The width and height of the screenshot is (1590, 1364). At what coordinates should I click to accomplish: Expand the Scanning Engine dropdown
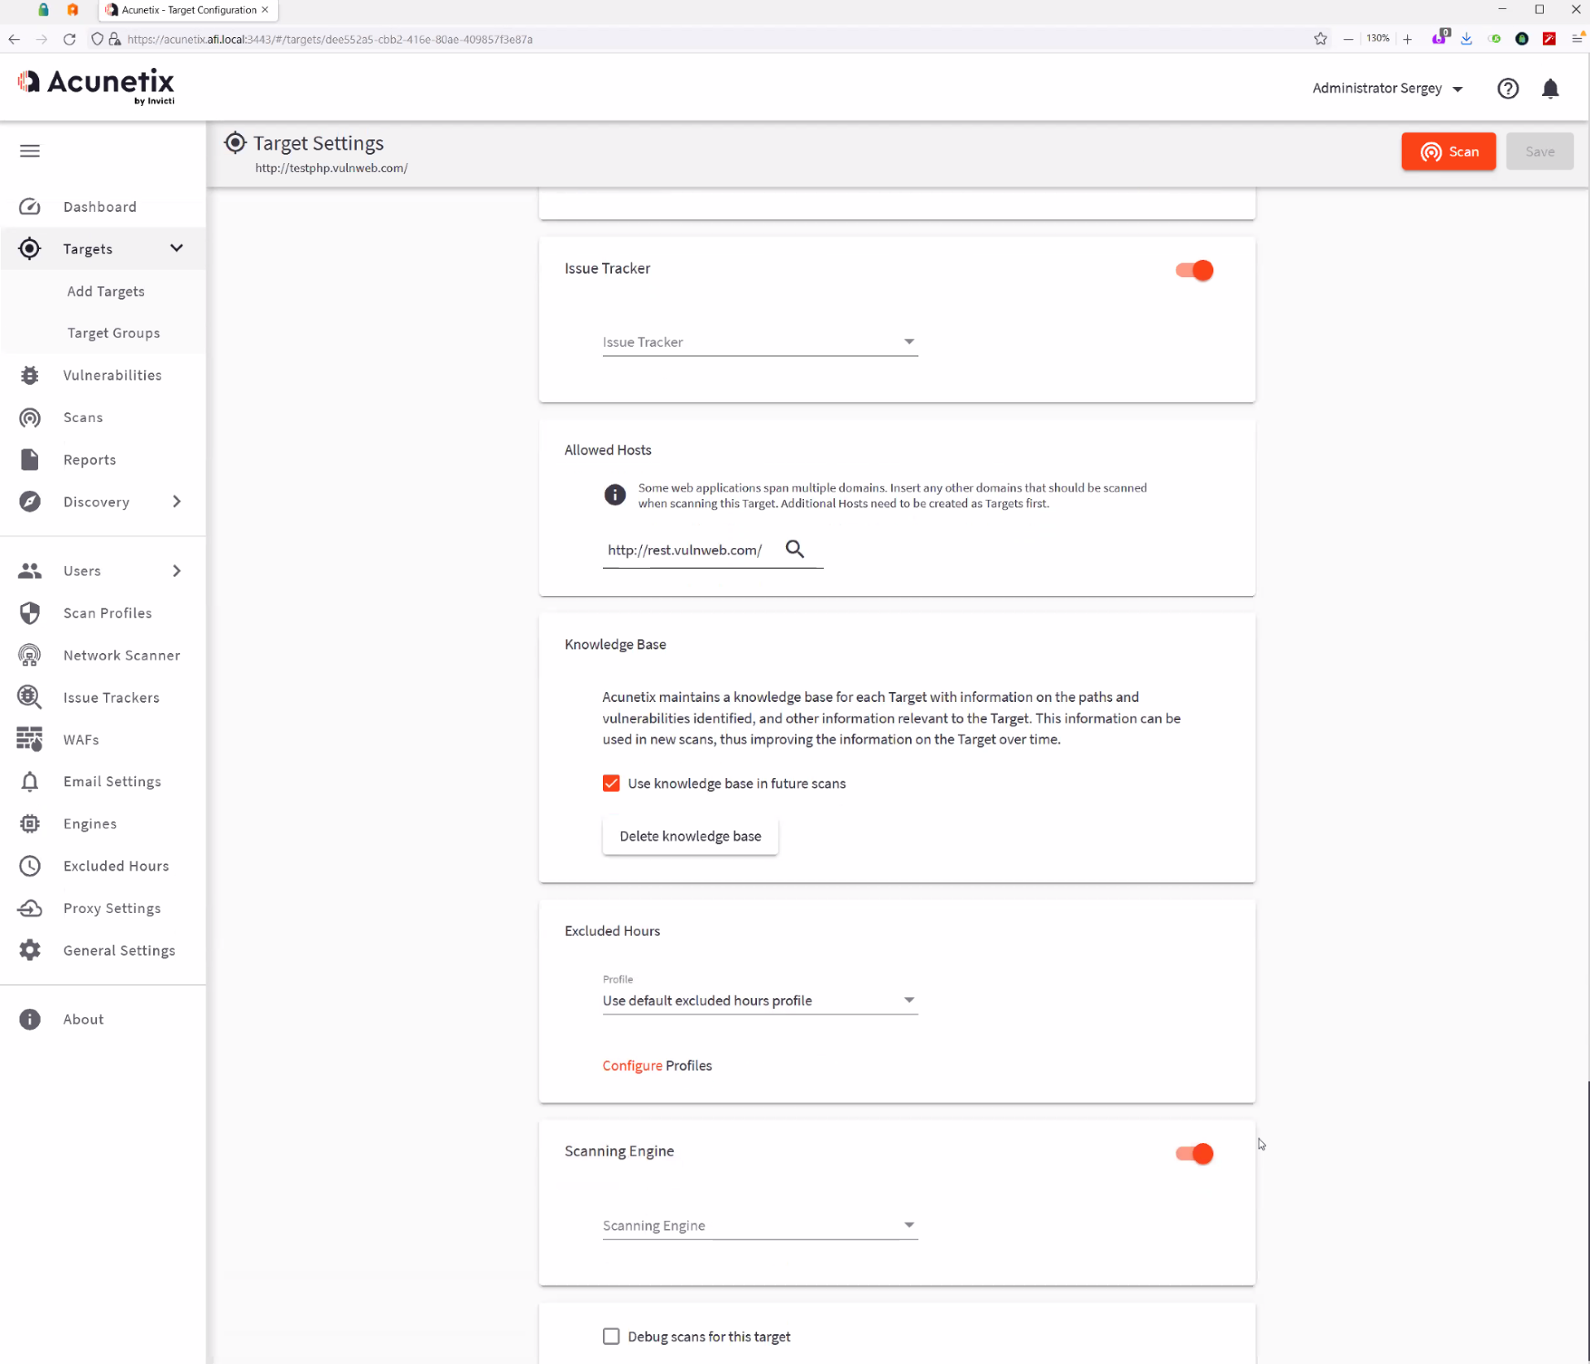[x=759, y=1225]
